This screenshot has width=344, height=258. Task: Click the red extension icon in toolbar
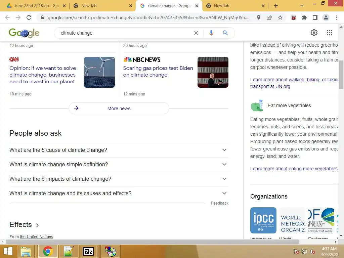pos(294,17)
